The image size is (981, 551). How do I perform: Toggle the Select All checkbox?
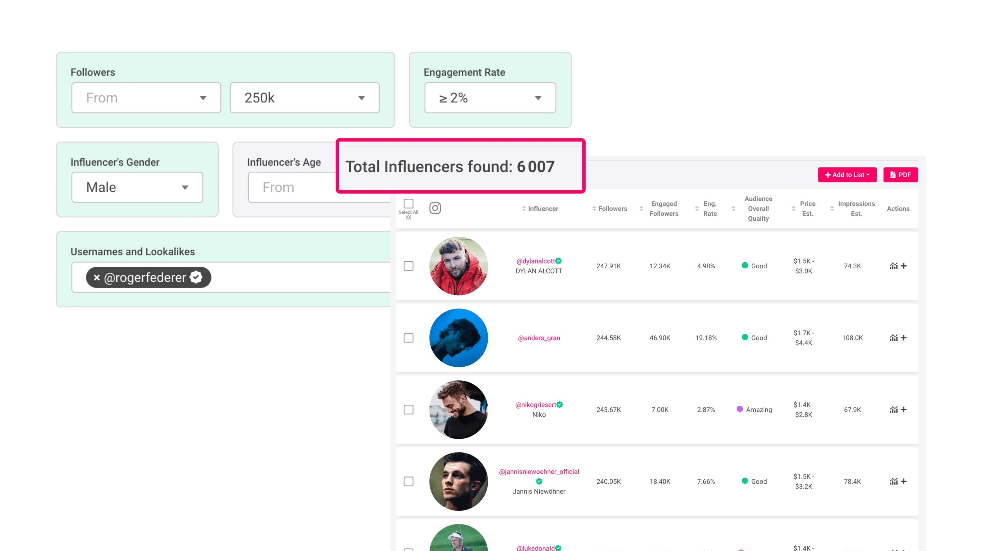(409, 204)
